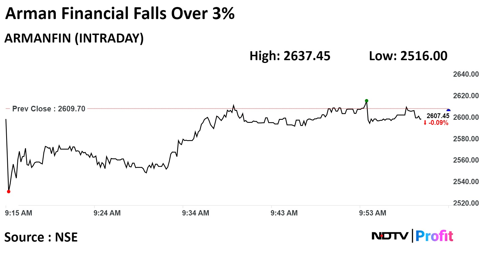Select the 9:53 AM time label

(373, 213)
